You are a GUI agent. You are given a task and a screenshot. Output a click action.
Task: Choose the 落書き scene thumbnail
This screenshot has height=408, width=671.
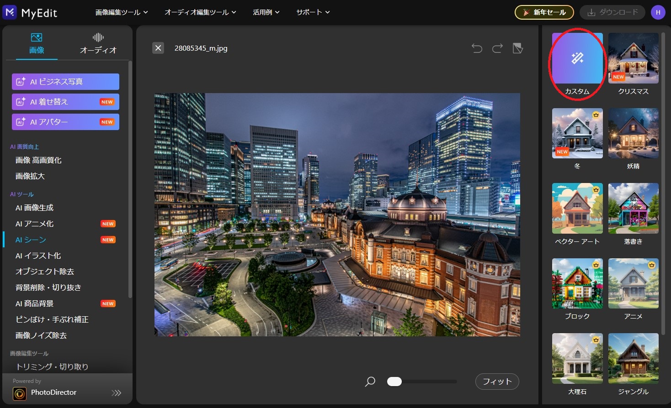634,208
